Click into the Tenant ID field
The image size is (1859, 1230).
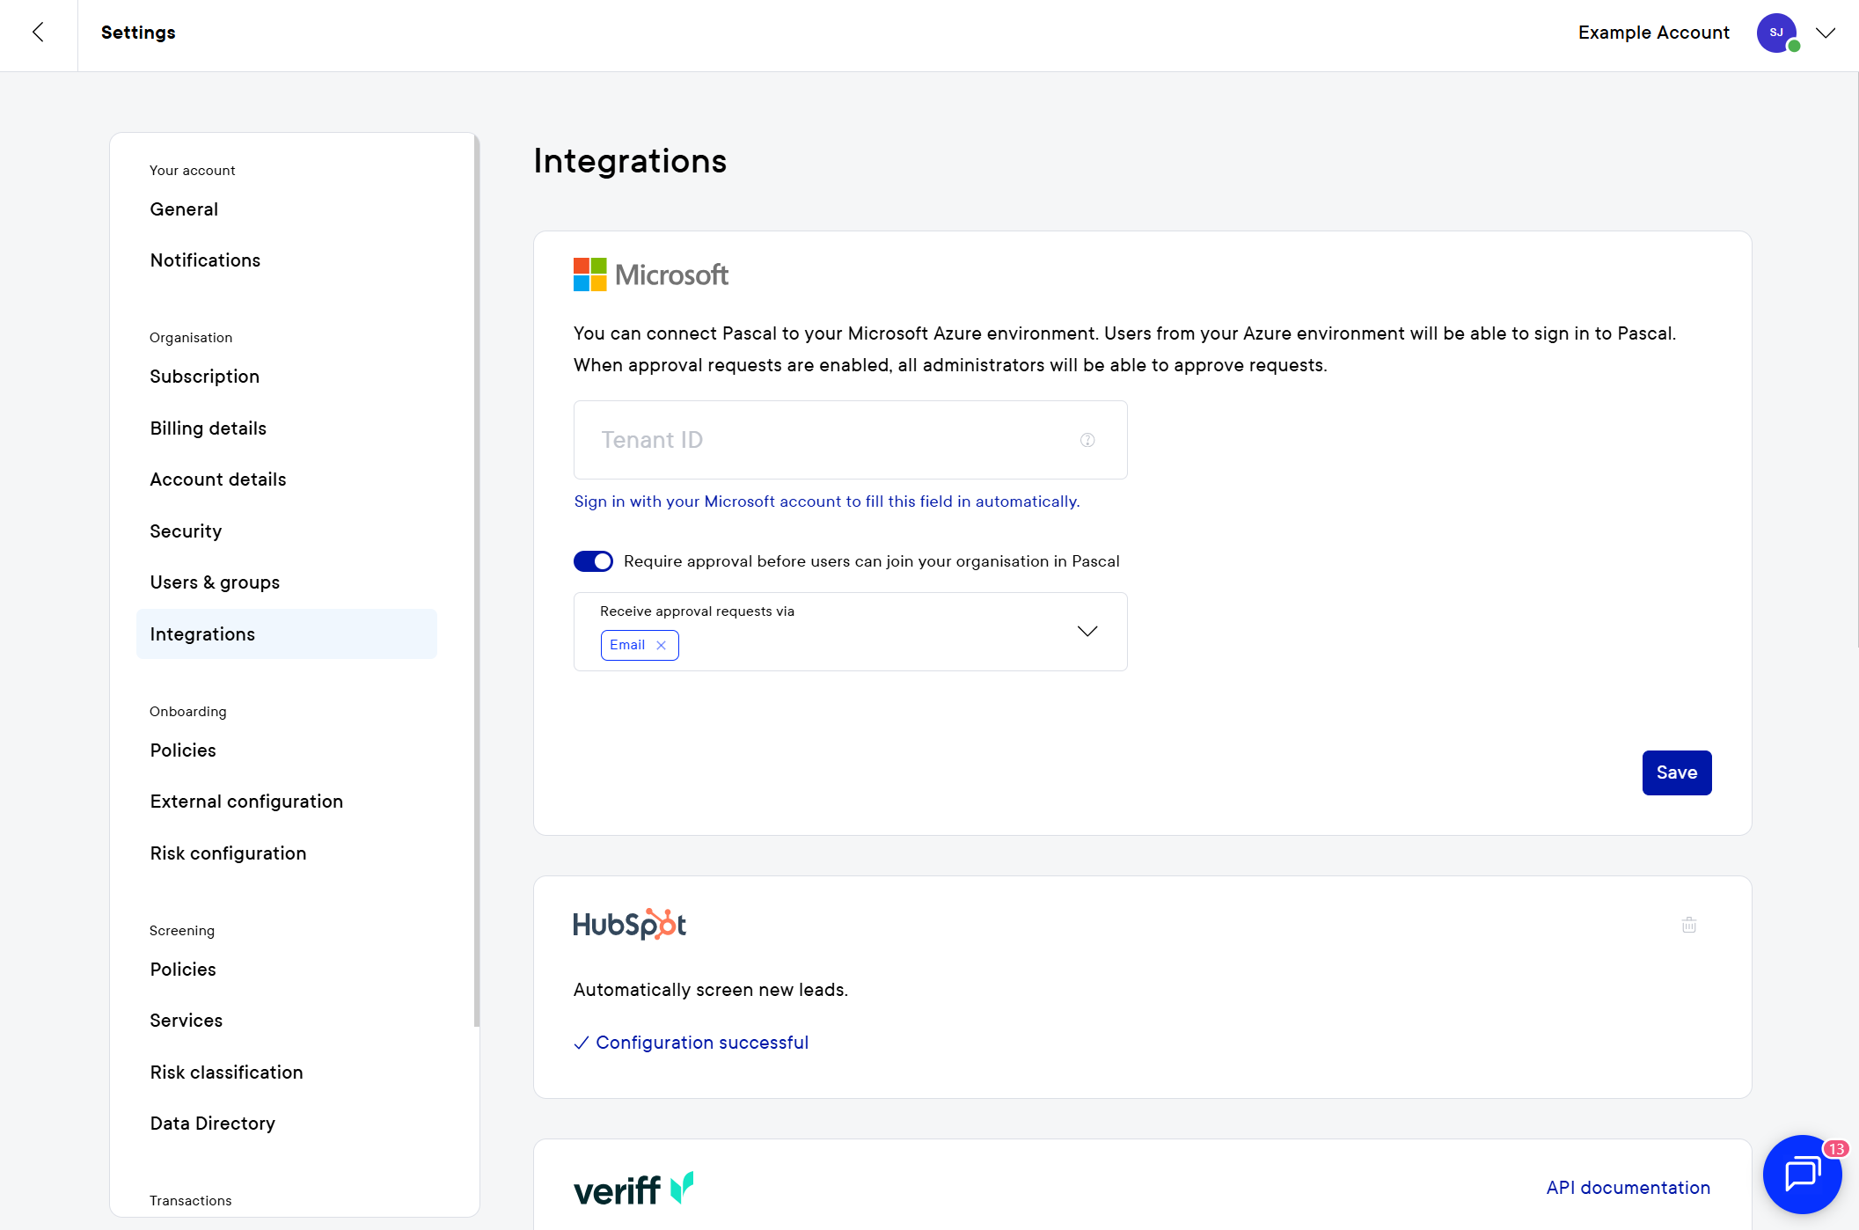coord(827,440)
